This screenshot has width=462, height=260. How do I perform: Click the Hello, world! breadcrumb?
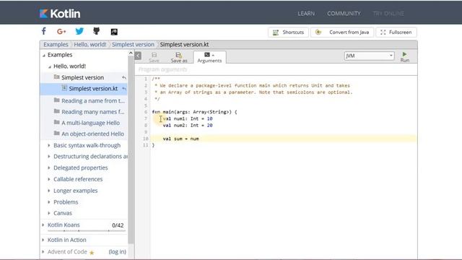(90, 45)
